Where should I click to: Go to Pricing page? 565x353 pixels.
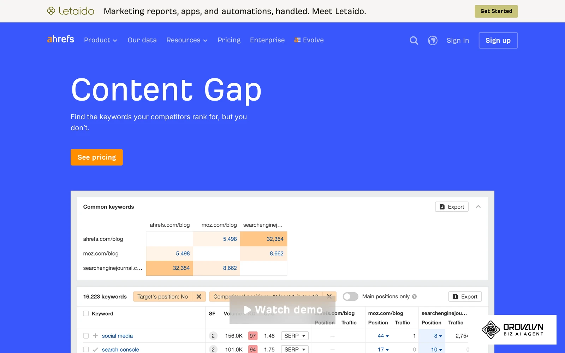pos(229,40)
